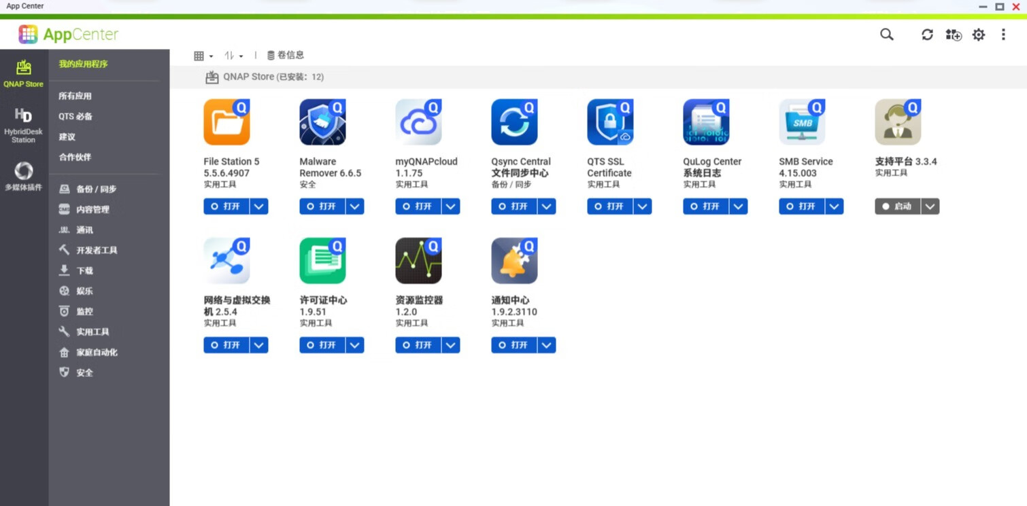Expand dropdown arrow for QTS SSL Certificate

tap(642, 206)
